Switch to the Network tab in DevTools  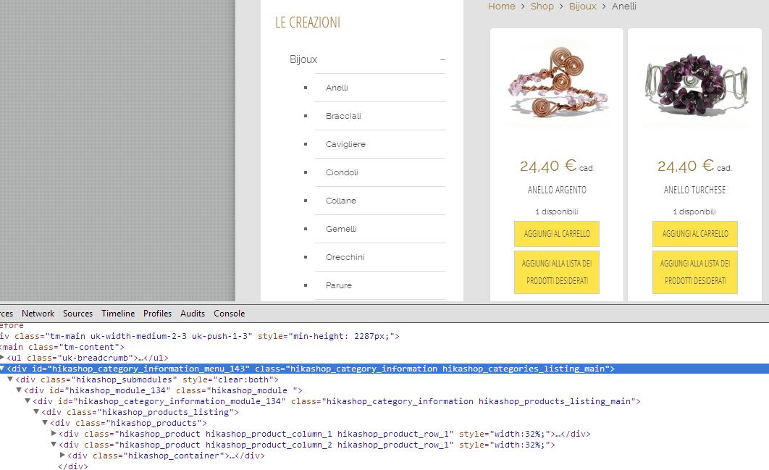point(38,314)
